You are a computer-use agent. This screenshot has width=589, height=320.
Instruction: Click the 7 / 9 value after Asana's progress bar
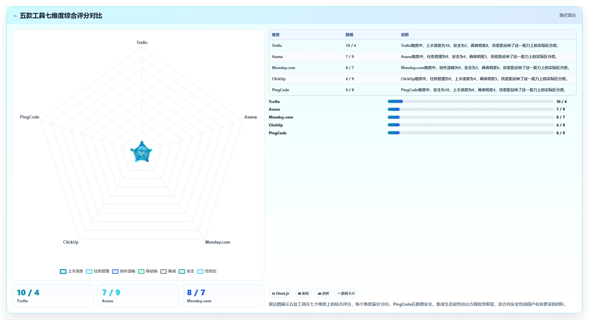(x=560, y=109)
